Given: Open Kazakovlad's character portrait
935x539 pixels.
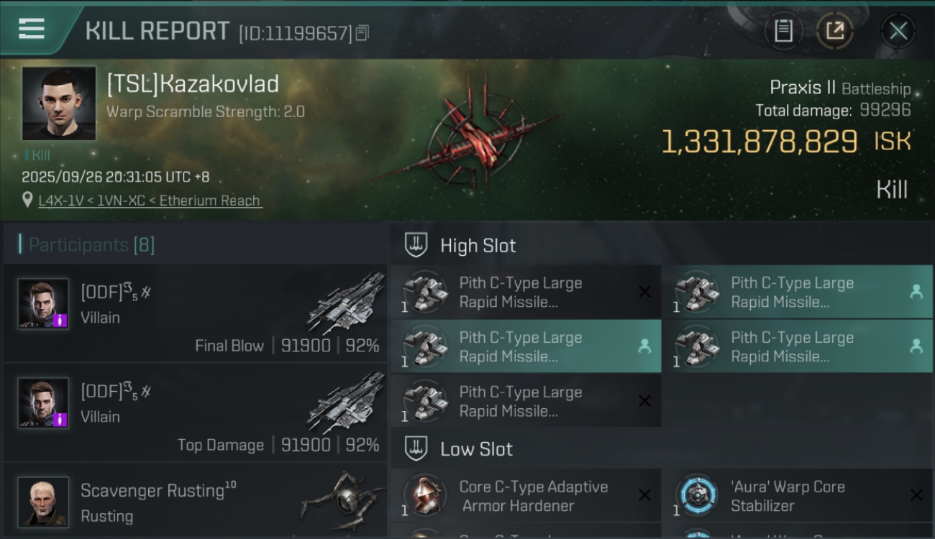Looking at the screenshot, I should pyautogui.click(x=58, y=103).
